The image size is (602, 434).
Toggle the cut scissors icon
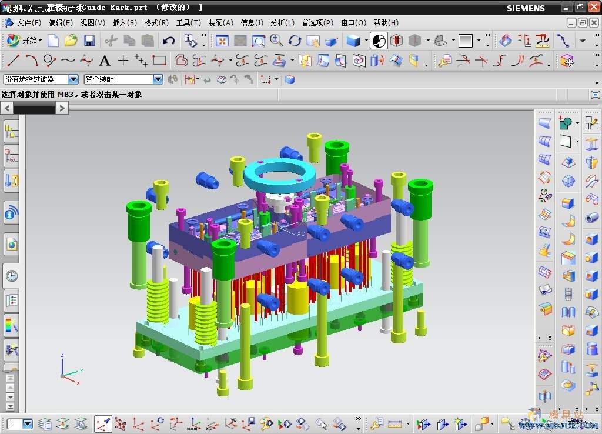point(111,41)
